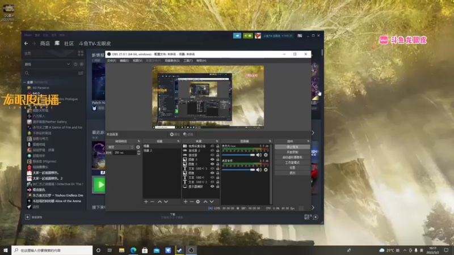This screenshot has height=255, width=454.
Task: Toggle visibility of 视频采集设备 source
Action: tap(212, 146)
